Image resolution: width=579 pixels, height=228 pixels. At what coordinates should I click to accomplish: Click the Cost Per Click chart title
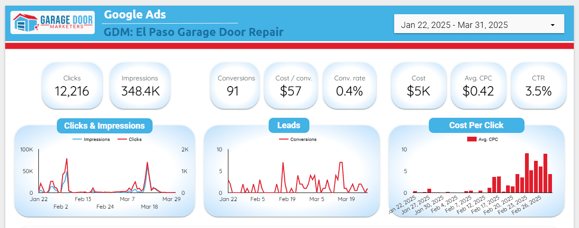(476, 125)
